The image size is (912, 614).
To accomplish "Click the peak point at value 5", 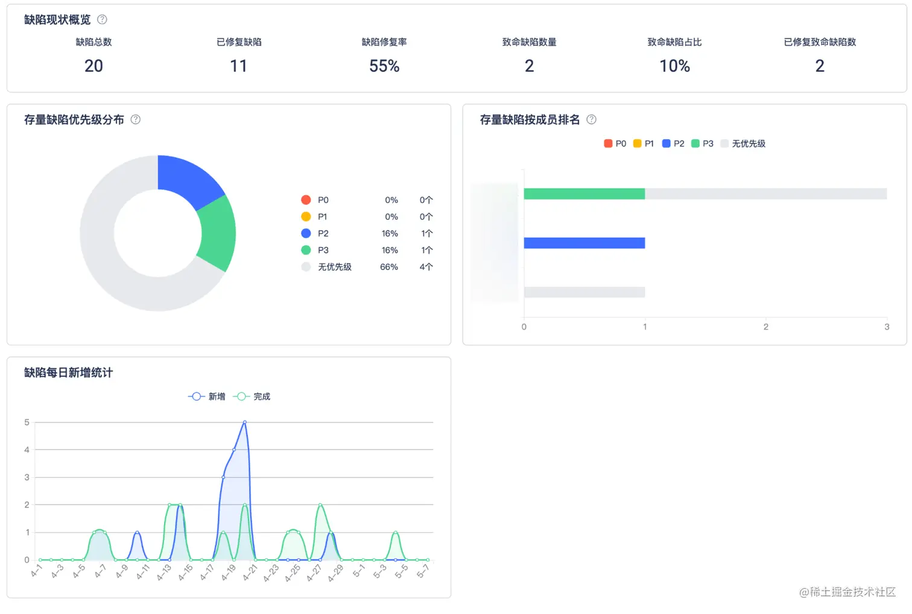I will (244, 422).
